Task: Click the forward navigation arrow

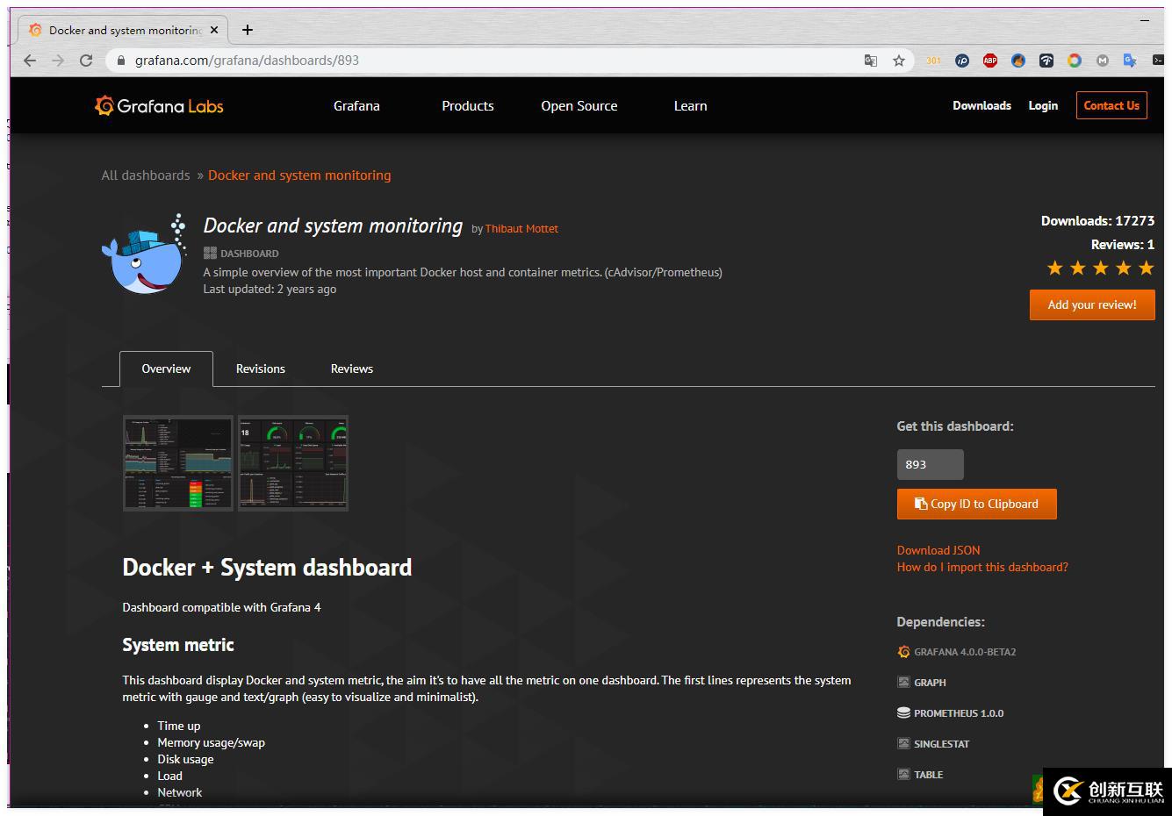Action: (x=58, y=61)
